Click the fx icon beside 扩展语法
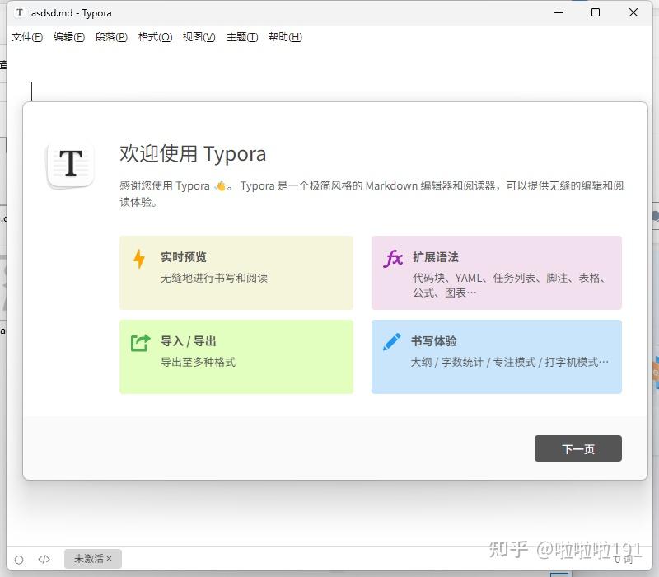The height and width of the screenshot is (577, 659). coord(394,258)
